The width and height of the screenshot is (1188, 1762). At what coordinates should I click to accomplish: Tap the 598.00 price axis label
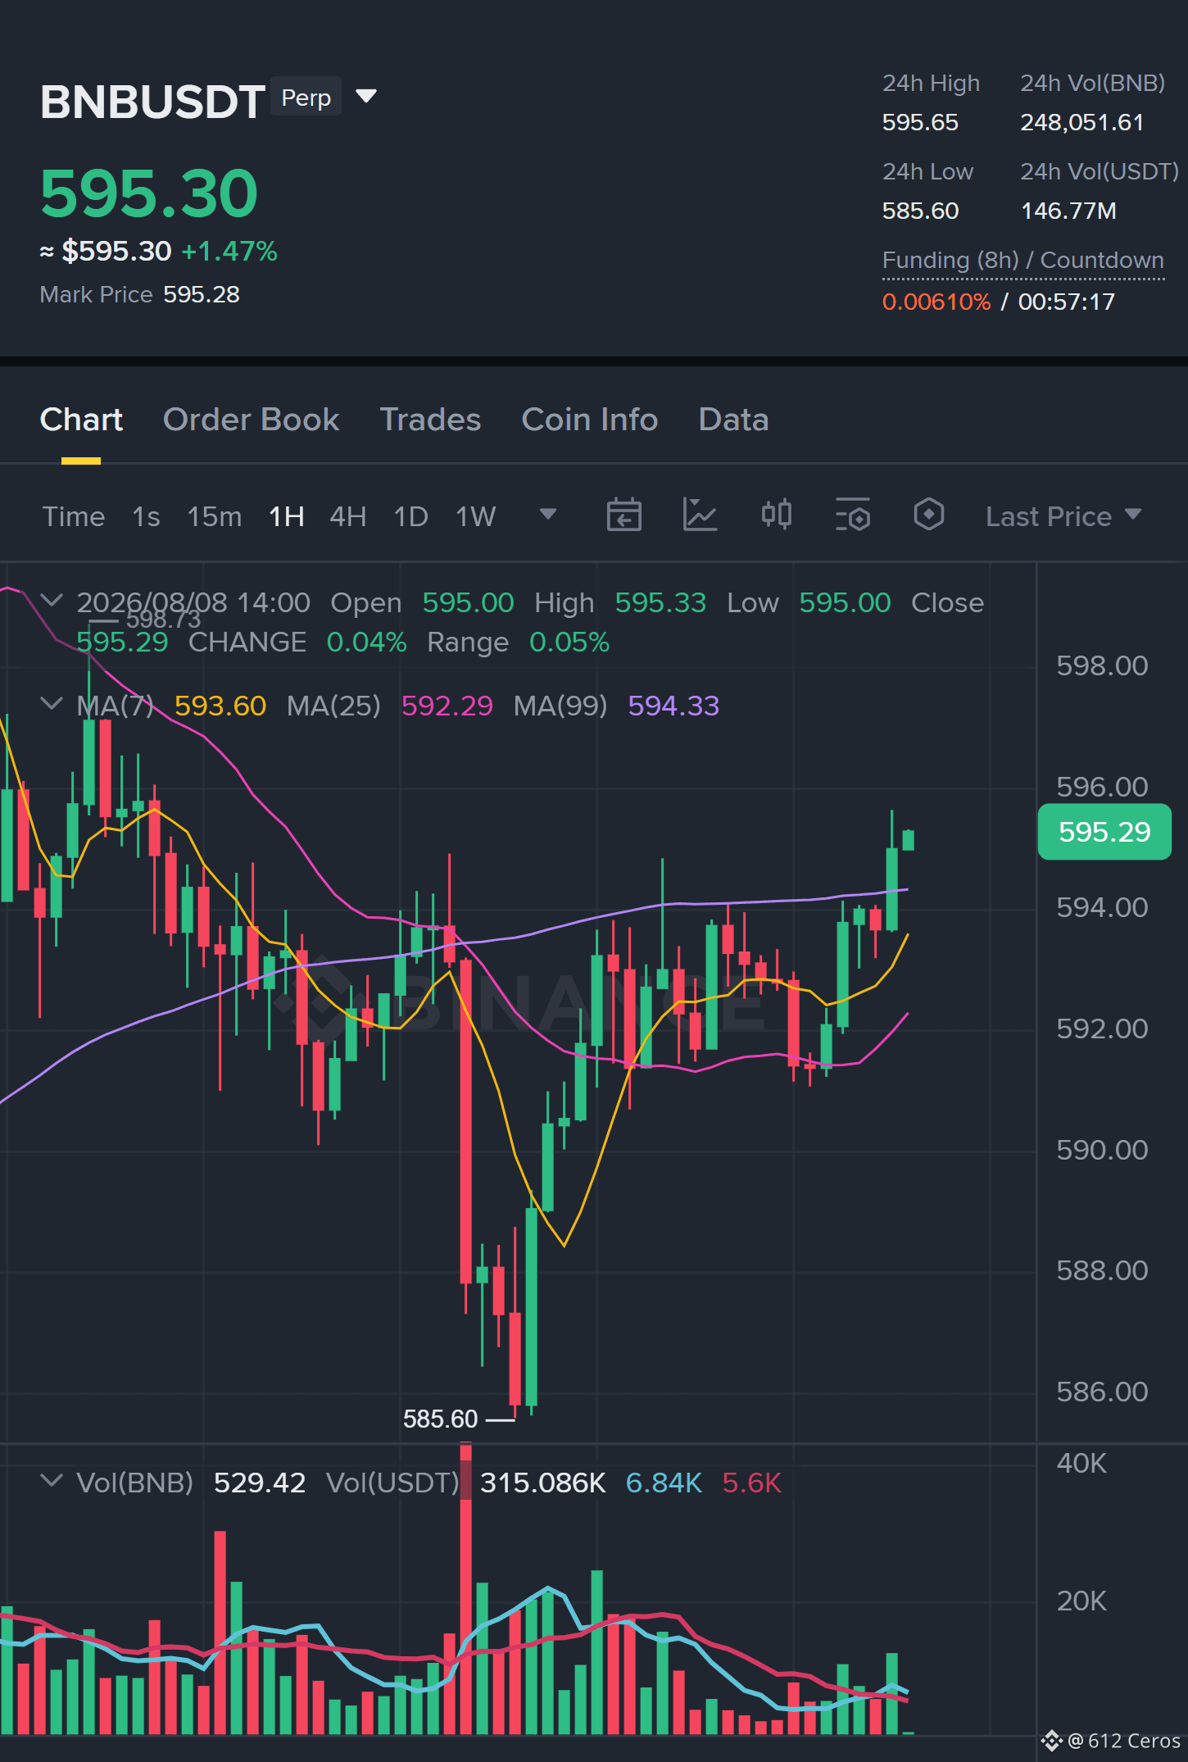1102,665
